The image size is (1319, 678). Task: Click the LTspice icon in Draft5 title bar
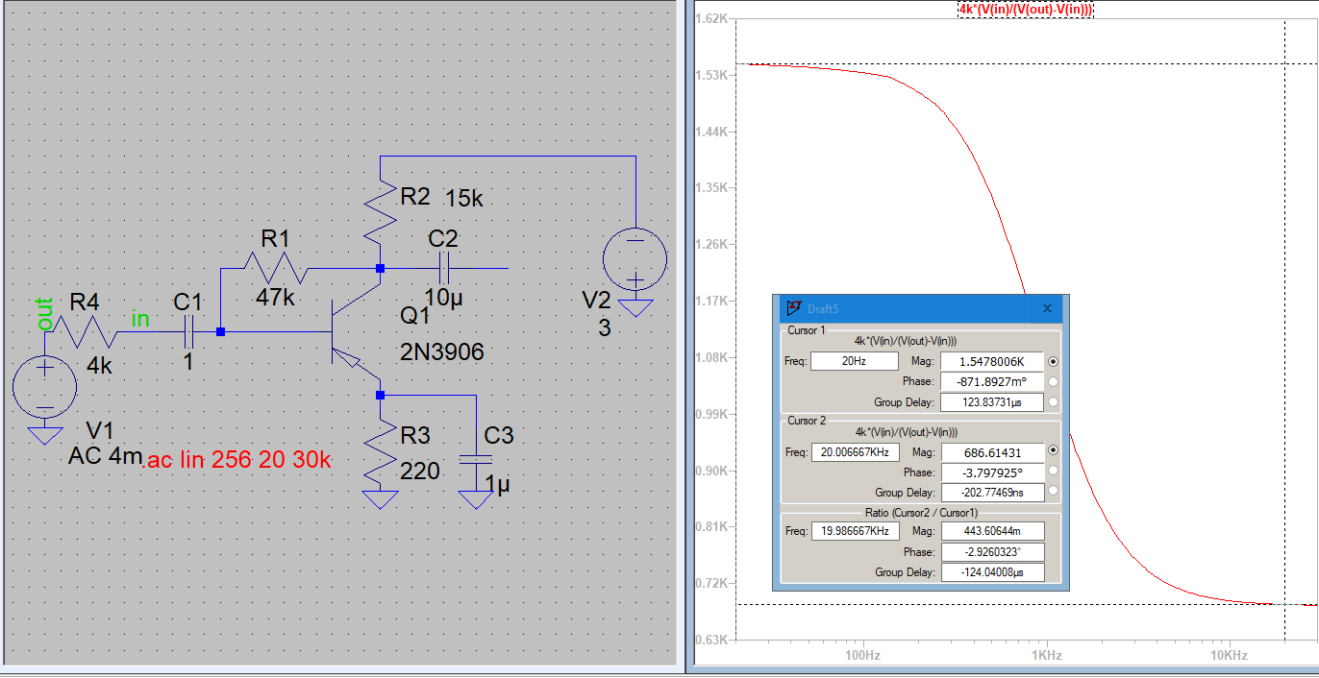point(794,308)
